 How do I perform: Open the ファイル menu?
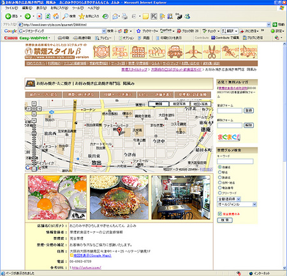point(11,8)
